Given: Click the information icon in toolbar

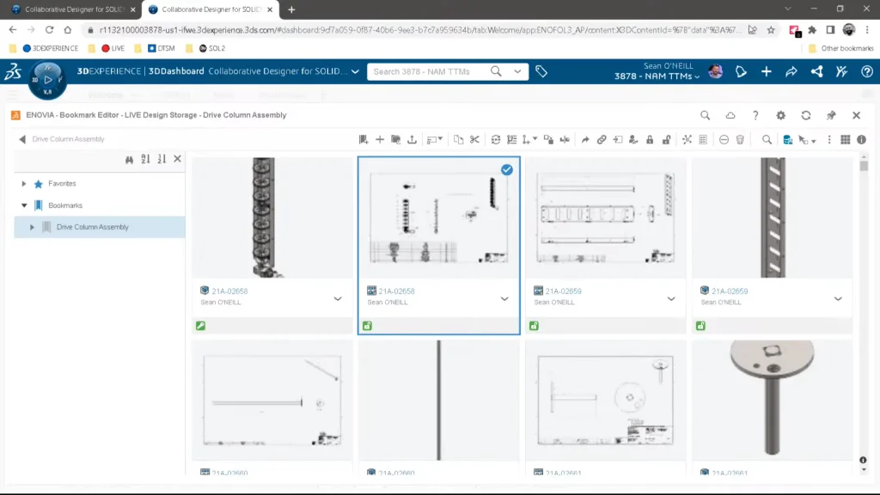Looking at the screenshot, I should [861, 139].
